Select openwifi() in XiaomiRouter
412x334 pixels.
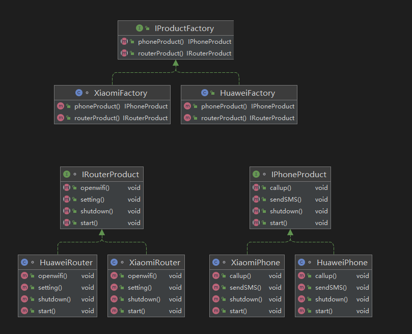146,275
